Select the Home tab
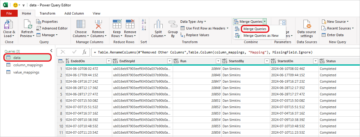This screenshot has height=137, width=360. 26,13
